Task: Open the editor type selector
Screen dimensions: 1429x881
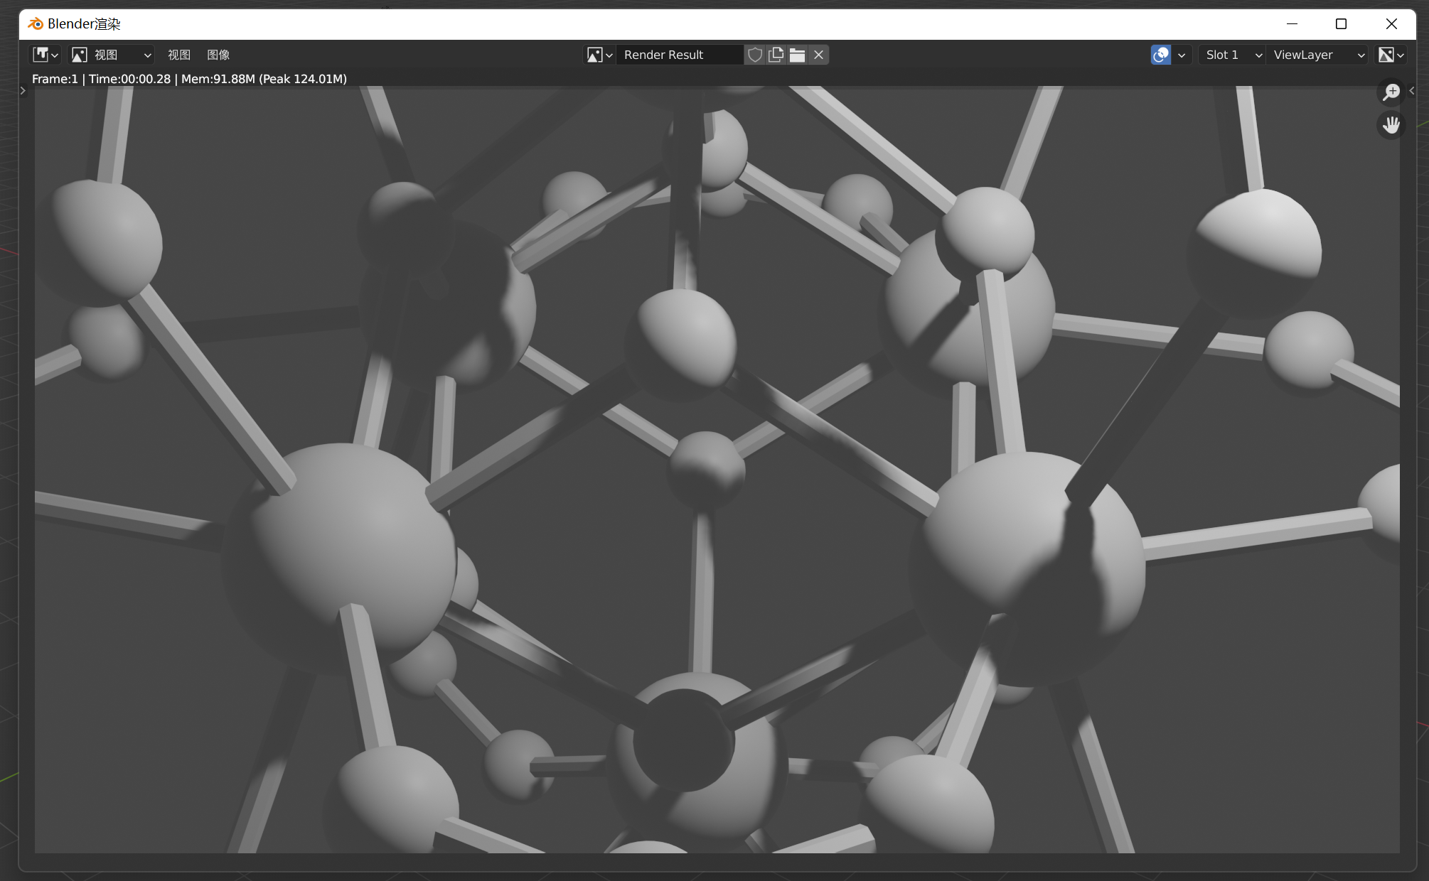Action: (x=46, y=55)
